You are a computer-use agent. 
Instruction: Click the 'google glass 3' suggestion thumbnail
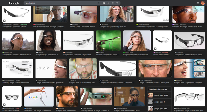click(x=151, y=102)
